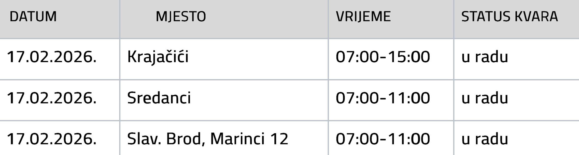Click the DATUM column header
This screenshot has width=579, height=155.
pos(33,17)
